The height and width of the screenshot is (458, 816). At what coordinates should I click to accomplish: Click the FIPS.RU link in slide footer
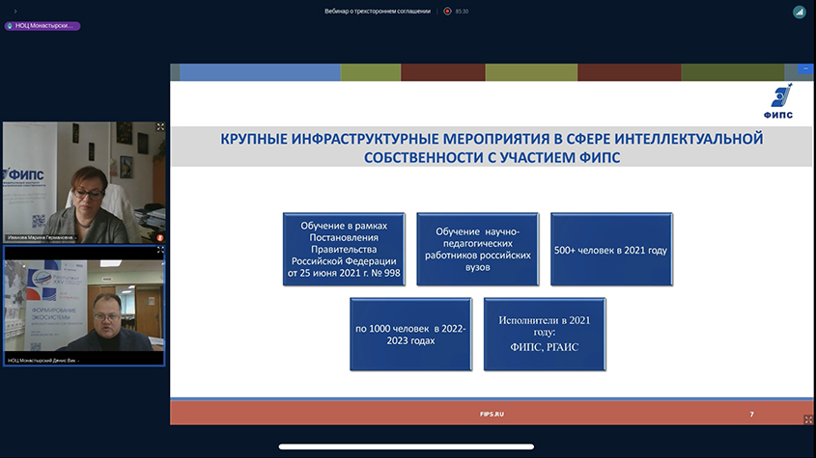click(492, 414)
